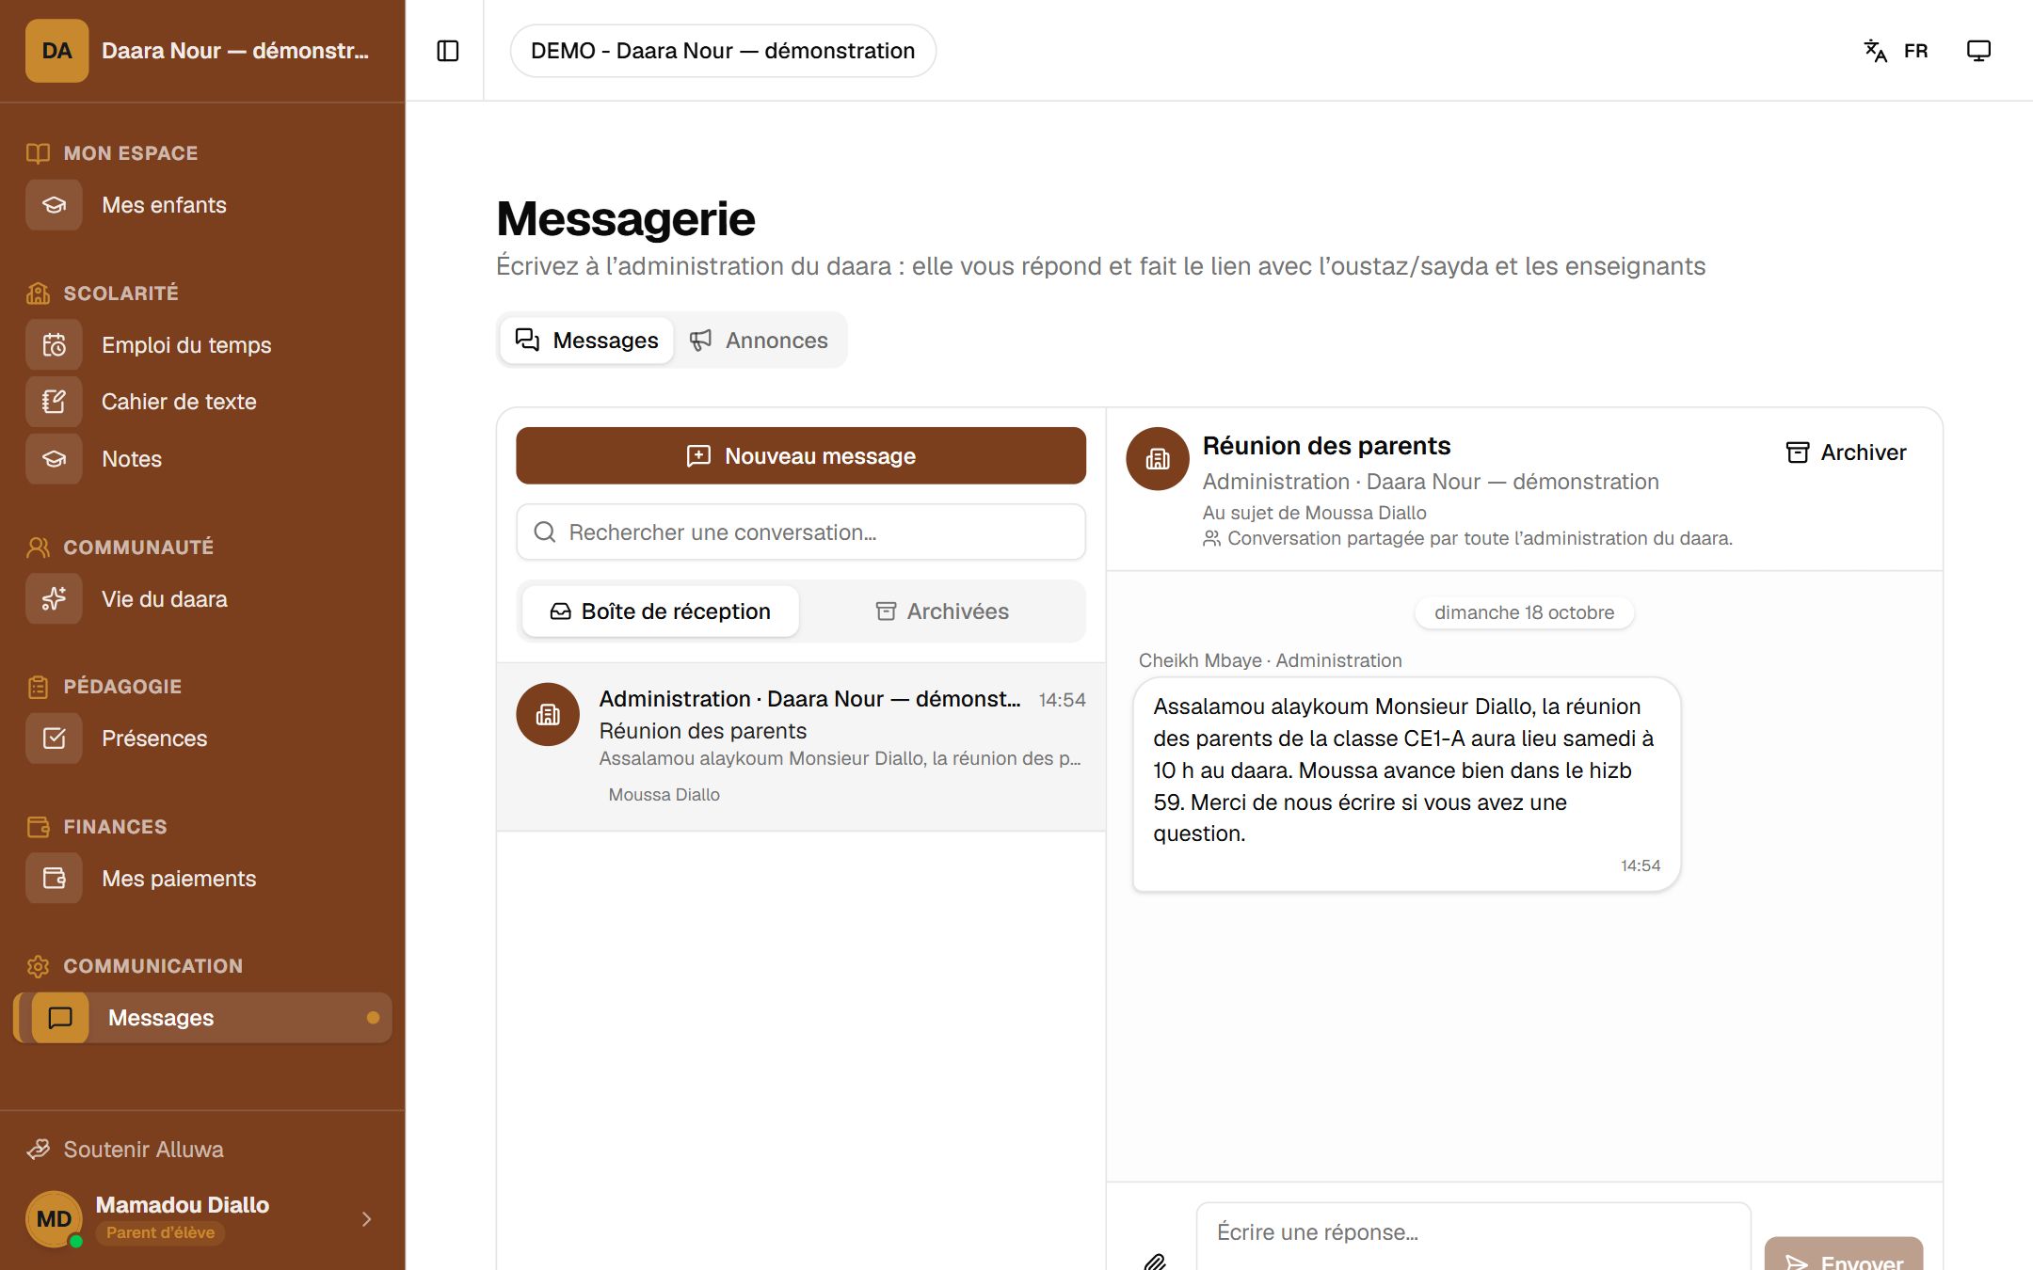2033x1270 pixels.
Task: Click the Nouveau message button
Action: pyautogui.click(x=801, y=456)
